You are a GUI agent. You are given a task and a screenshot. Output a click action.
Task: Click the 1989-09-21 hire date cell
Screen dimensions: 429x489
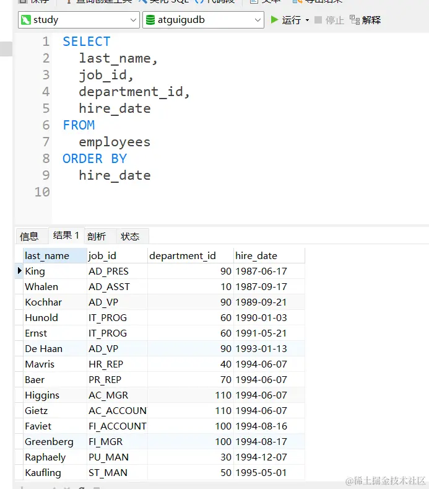[269, 302]
